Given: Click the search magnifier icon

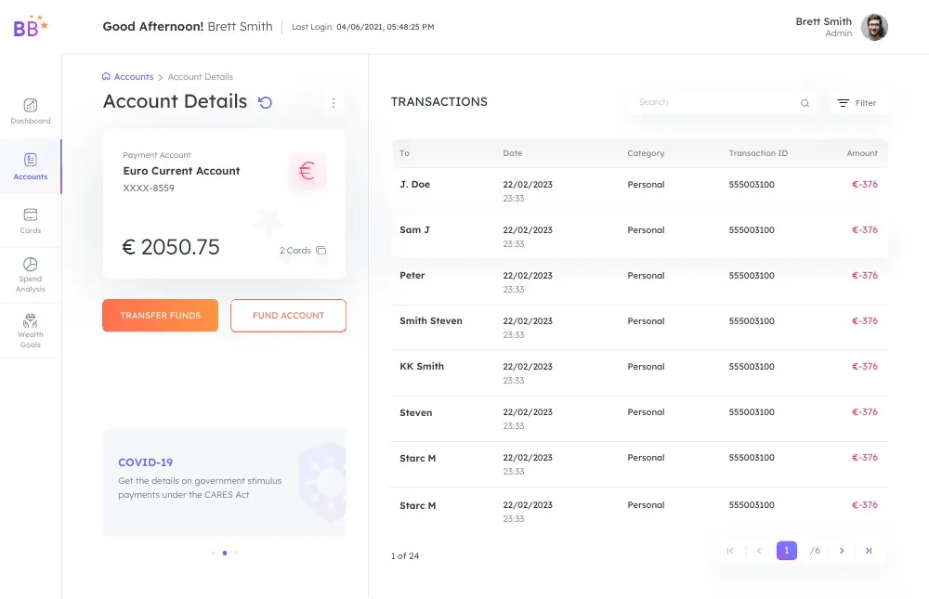Looking at the screenshot, I should point(805,103).
